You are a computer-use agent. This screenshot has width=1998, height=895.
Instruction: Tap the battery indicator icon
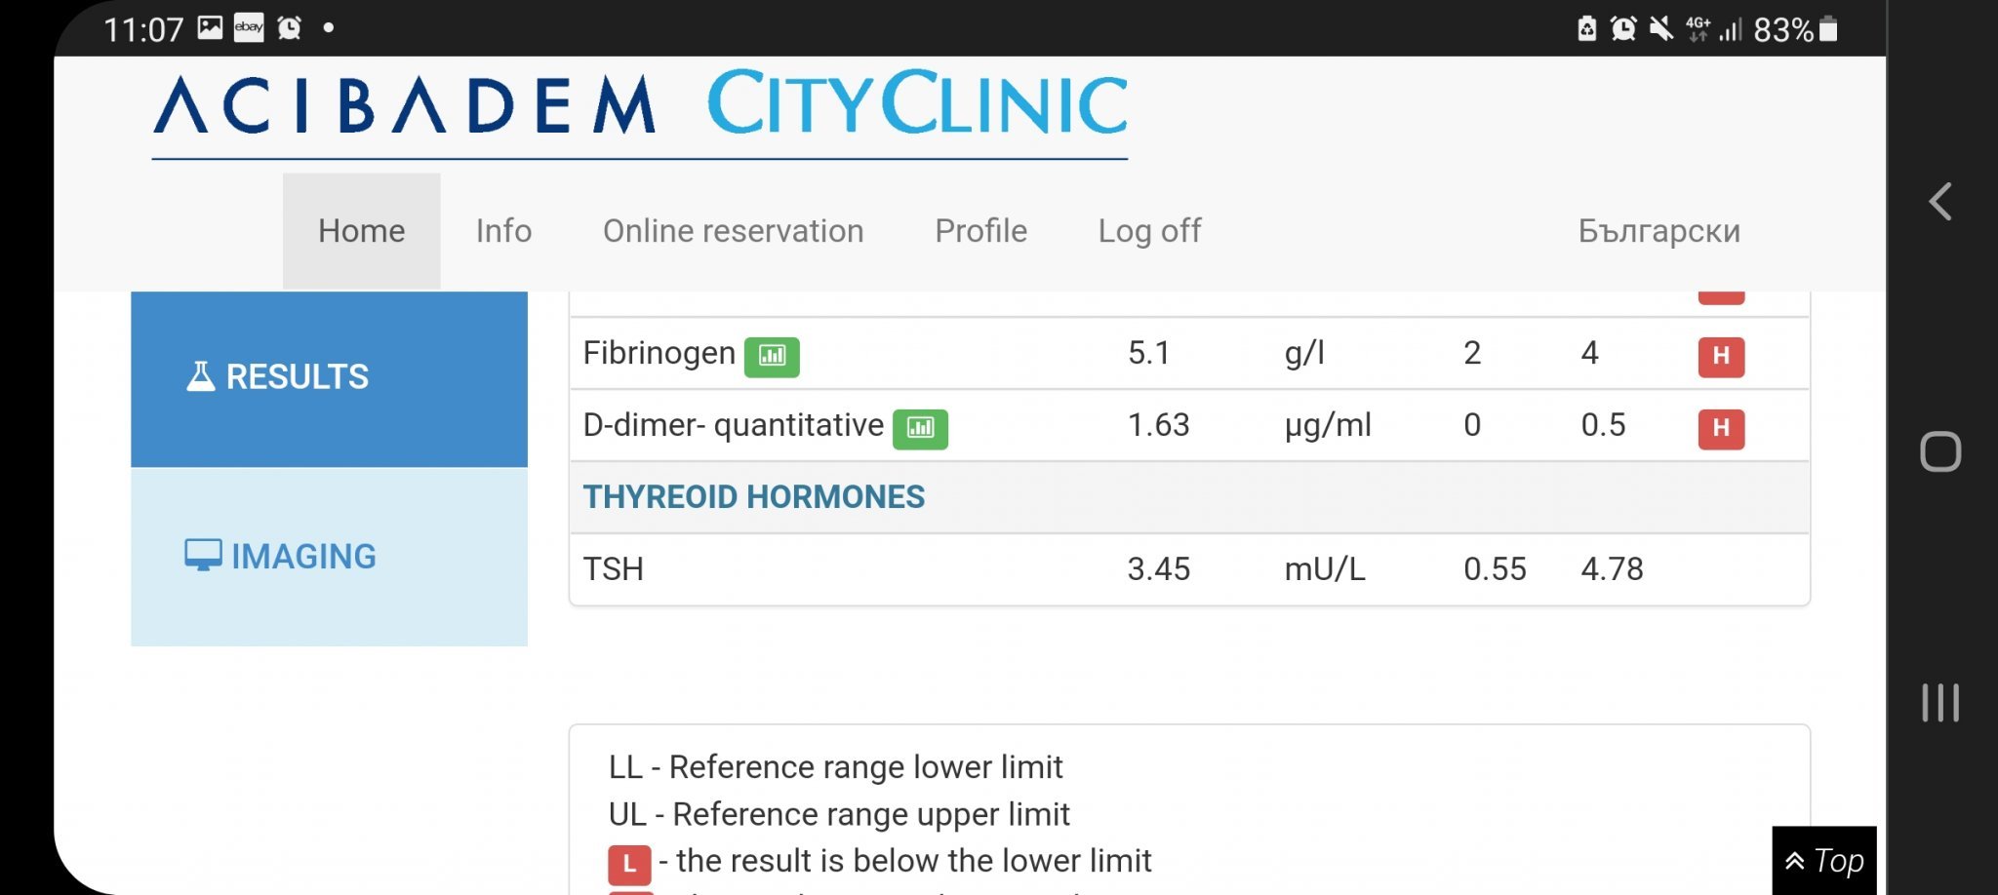(1829, 29)
